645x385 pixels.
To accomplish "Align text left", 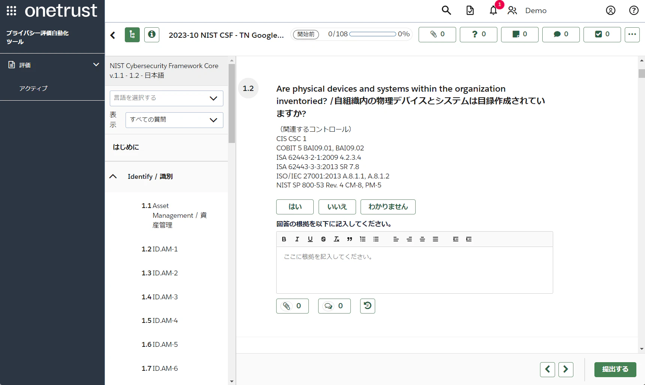I will [396, 239].
